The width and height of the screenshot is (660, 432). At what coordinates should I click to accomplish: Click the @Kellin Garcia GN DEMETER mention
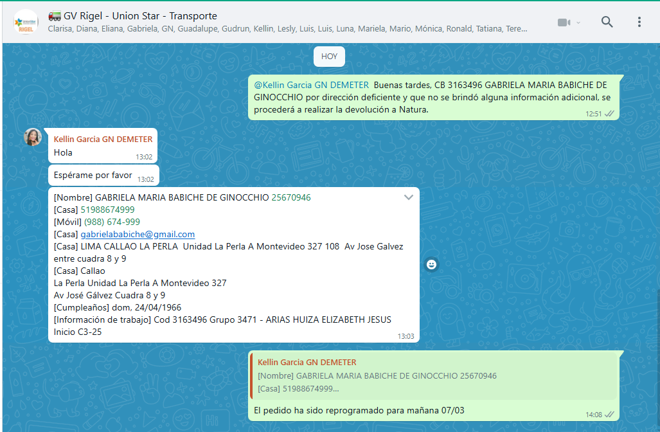tap(311, 85)
